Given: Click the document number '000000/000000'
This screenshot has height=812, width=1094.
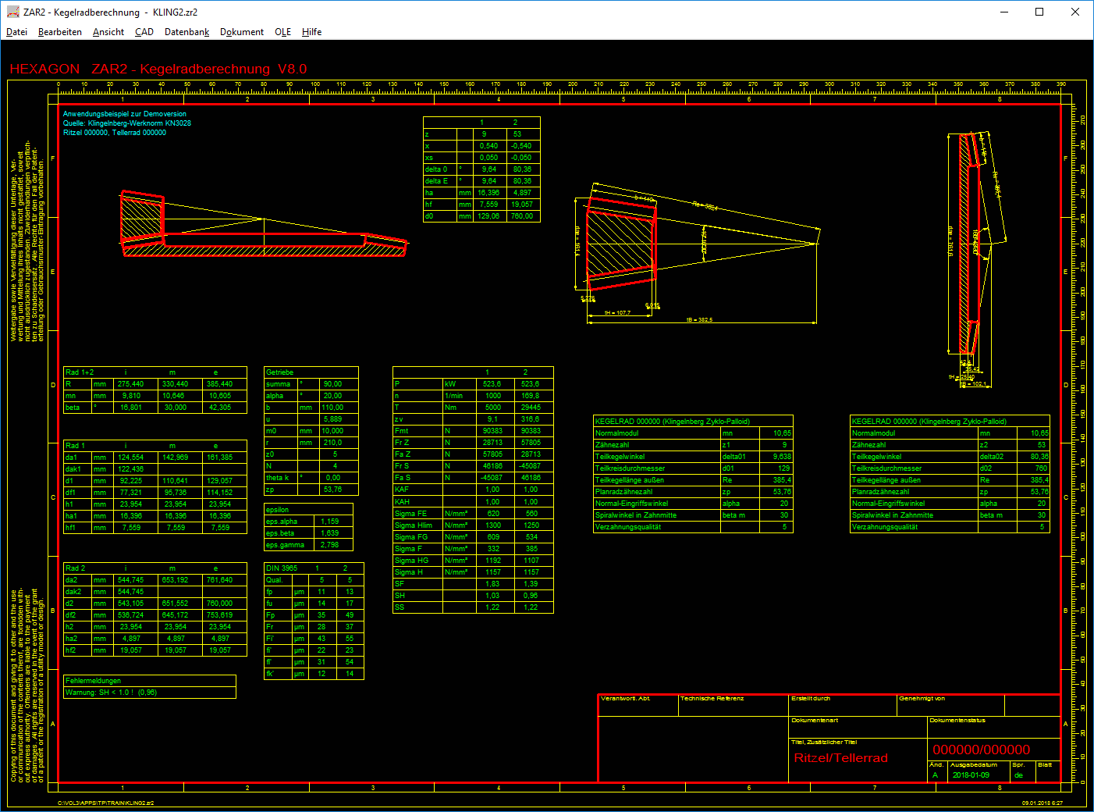Looking at the screenshot, I should tap(982, 750).
